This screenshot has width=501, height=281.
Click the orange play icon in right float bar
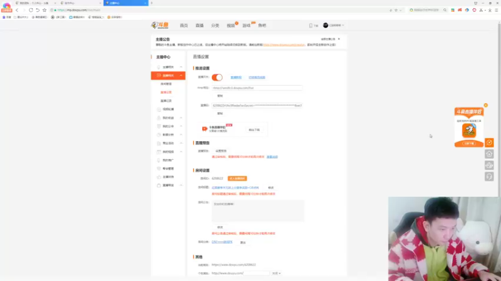click(489, 142)
